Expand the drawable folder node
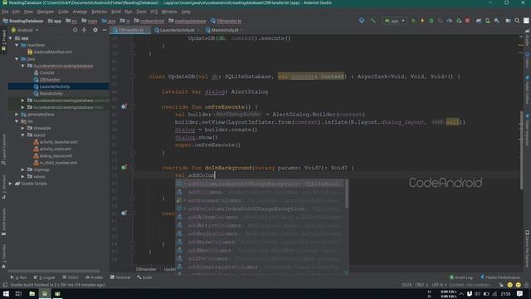The image size is (531, 299). tap(22, 128)
